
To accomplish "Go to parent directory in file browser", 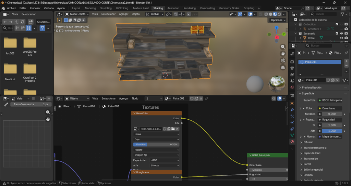I will coord(17,22).
